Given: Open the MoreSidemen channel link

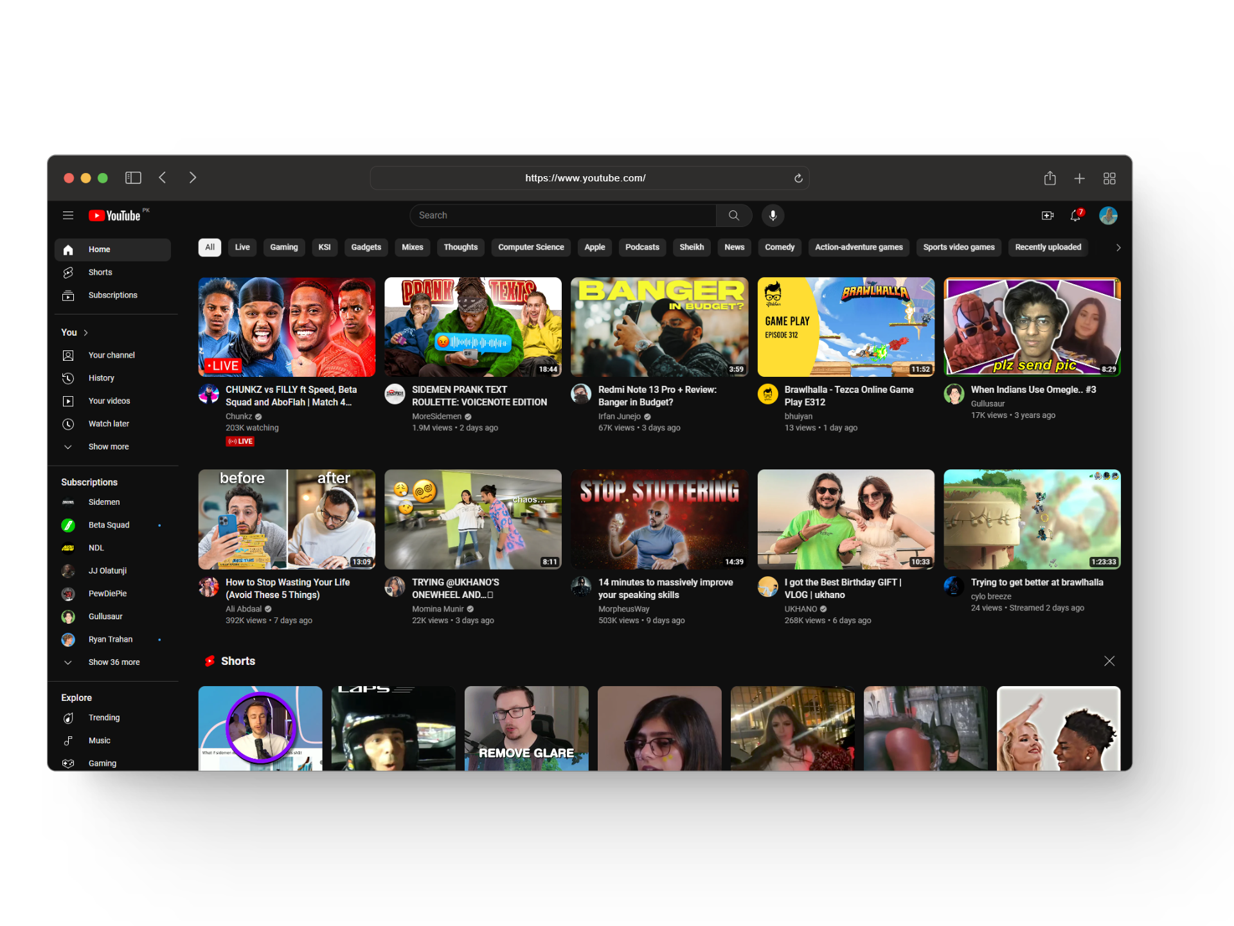Looking at the screenshot, I should [x=436, y=417].
